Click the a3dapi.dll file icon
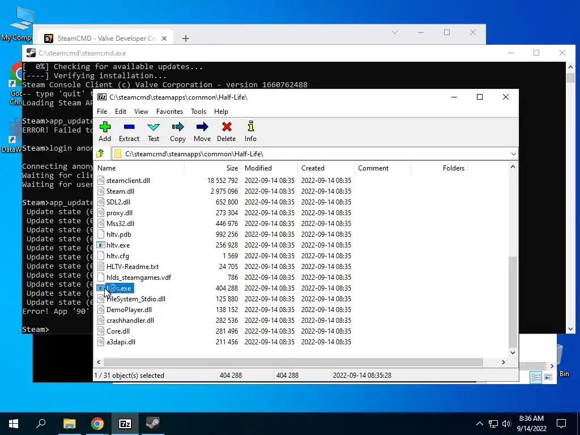Screen dimensions: 580x435 click(x=101, y=342)
